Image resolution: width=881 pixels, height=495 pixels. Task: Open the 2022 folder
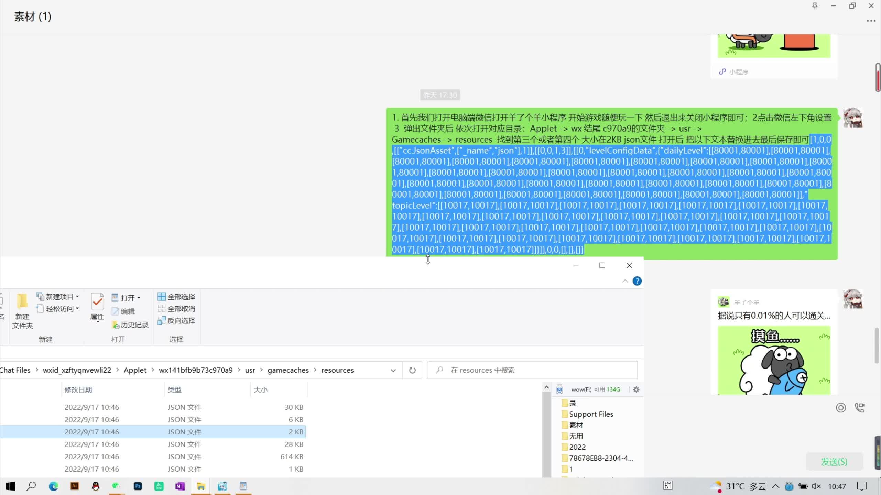[574, 447]
